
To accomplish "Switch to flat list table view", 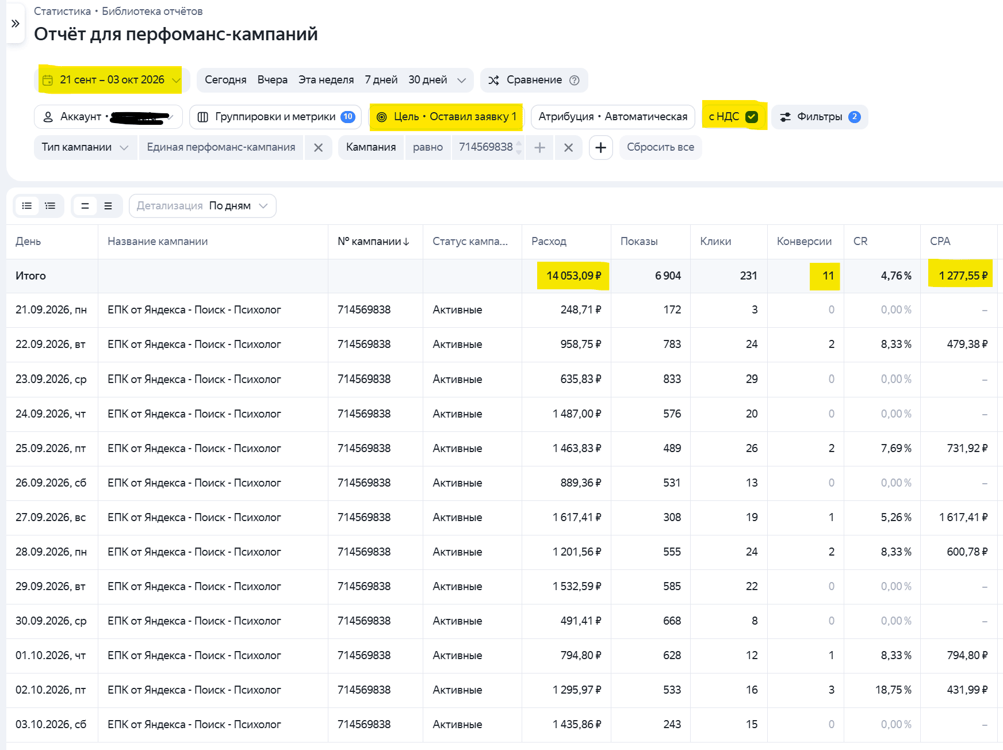I will pyautogui.click(x=26, y=206).
